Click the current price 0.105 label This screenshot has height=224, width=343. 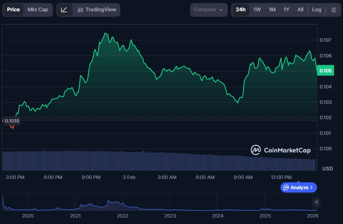coord(326,71)
